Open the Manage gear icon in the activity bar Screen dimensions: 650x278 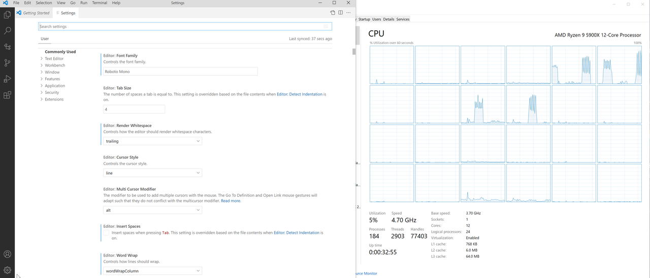pyautogui.click(x=7, y=270)
